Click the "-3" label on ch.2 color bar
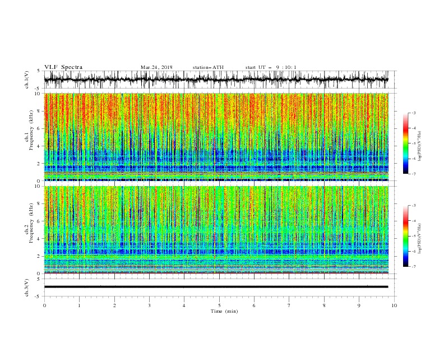The height and width of the screenshot is (343, 444). (414, 206)
